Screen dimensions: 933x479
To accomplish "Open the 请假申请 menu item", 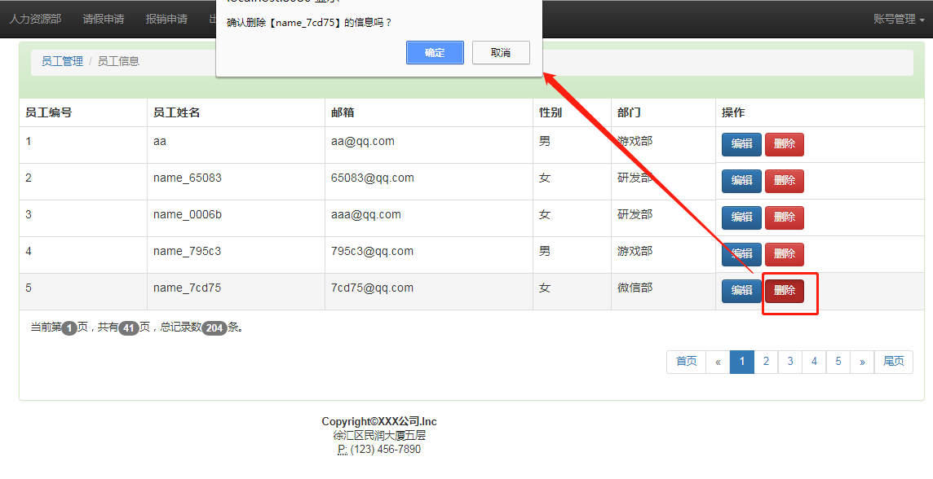I will click(103, 18).
